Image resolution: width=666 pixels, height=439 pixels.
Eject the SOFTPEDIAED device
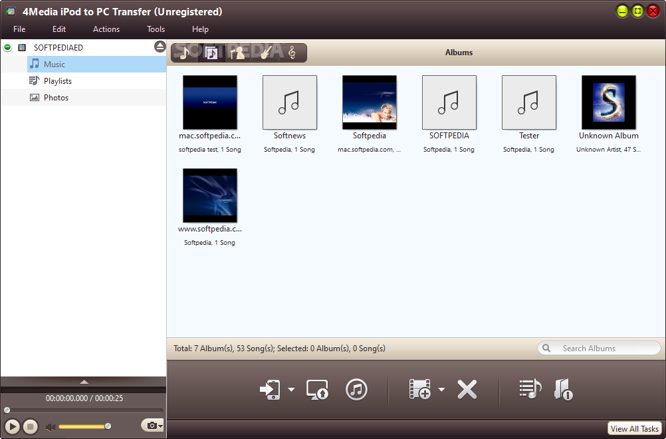click(x=160, y=47)
